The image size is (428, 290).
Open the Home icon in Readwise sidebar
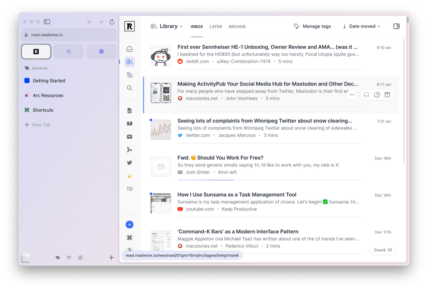[129, 49]
